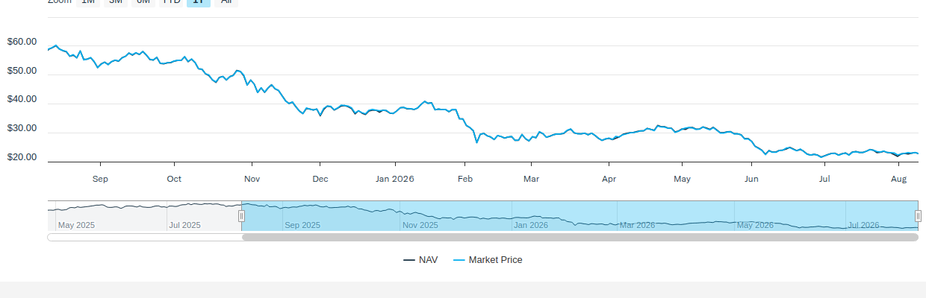This screenshot has height=298, width=926.
Task: Click the Feb x-axis label
Action: pyautogui.click(x=465, y=179)
